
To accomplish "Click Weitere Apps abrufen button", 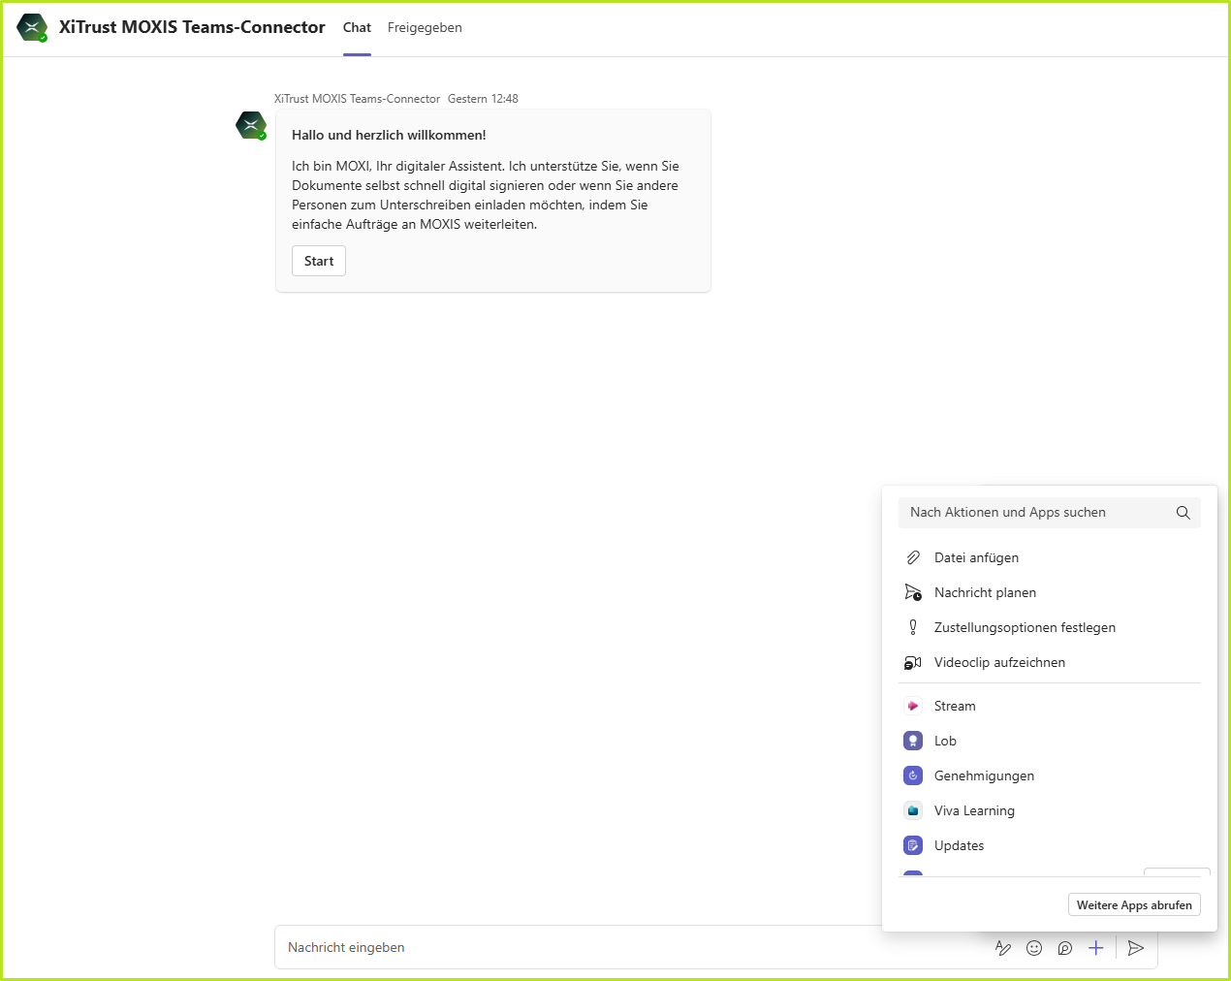I will coord(1134,904).
